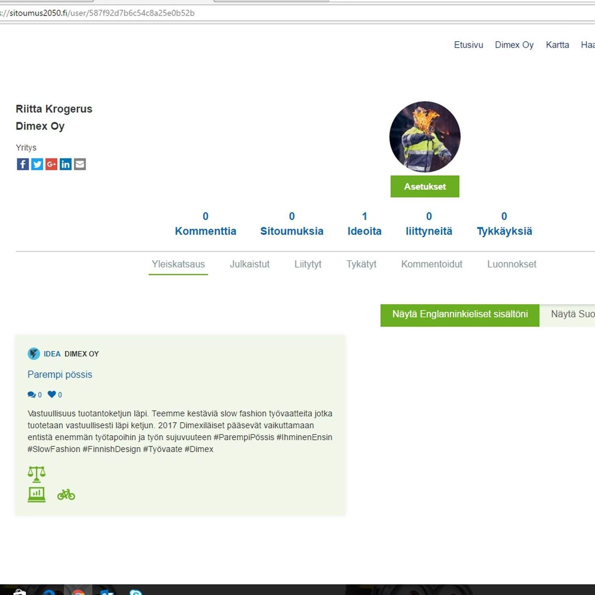Go to Etusivu in the top navigation
Image resolution: width=595 pixels, height=595 pixels.
[x=468, y=45]
